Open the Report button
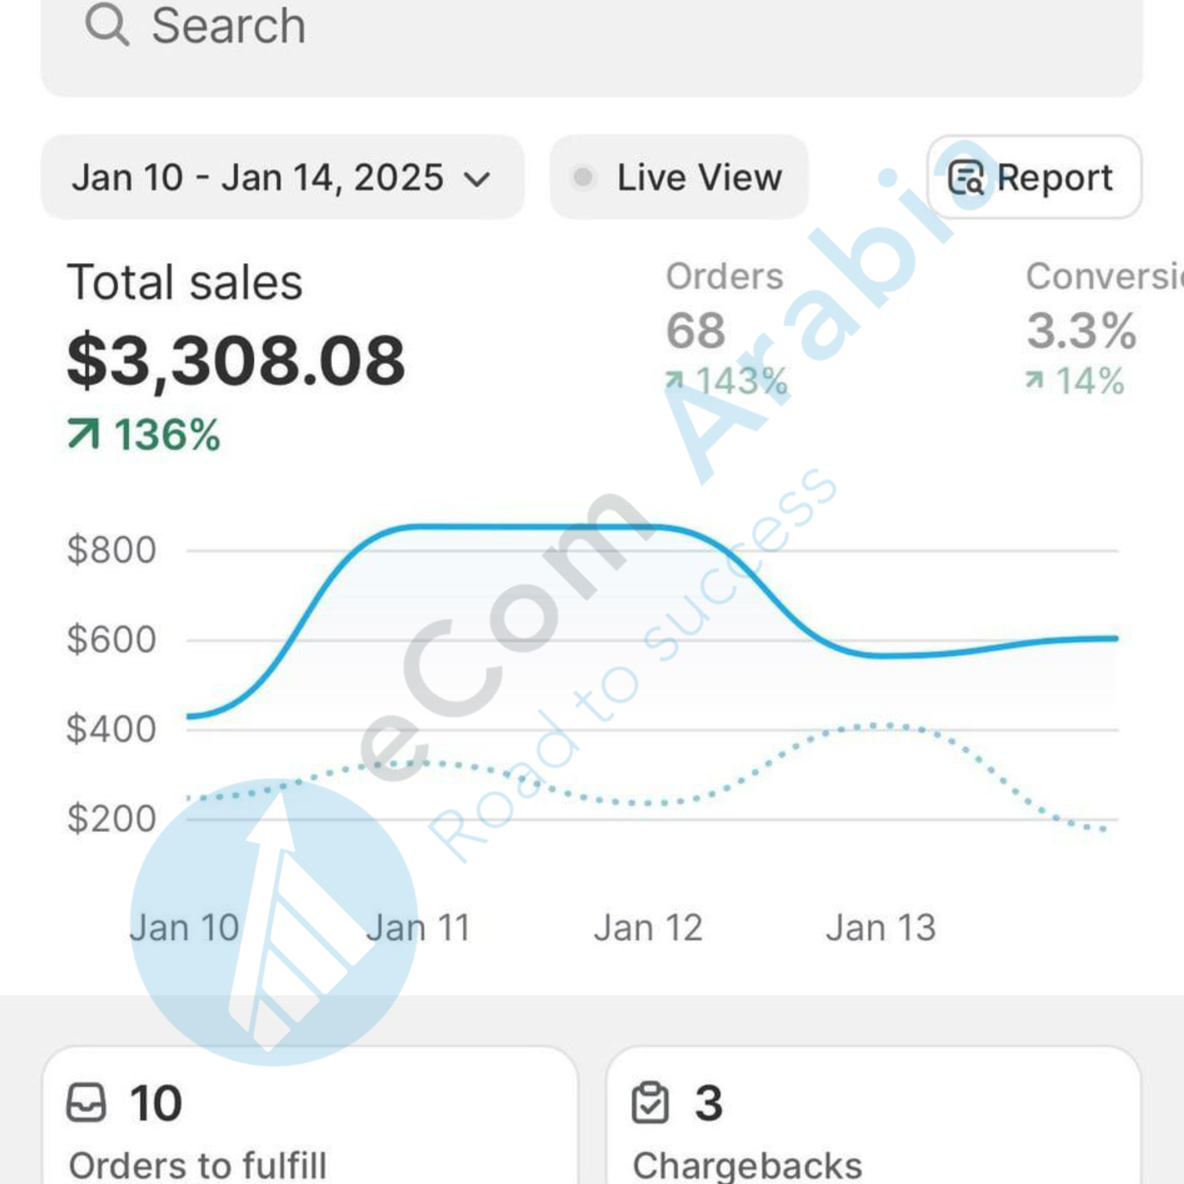Screen dimensions: 1184x1184 [1034, 177]
